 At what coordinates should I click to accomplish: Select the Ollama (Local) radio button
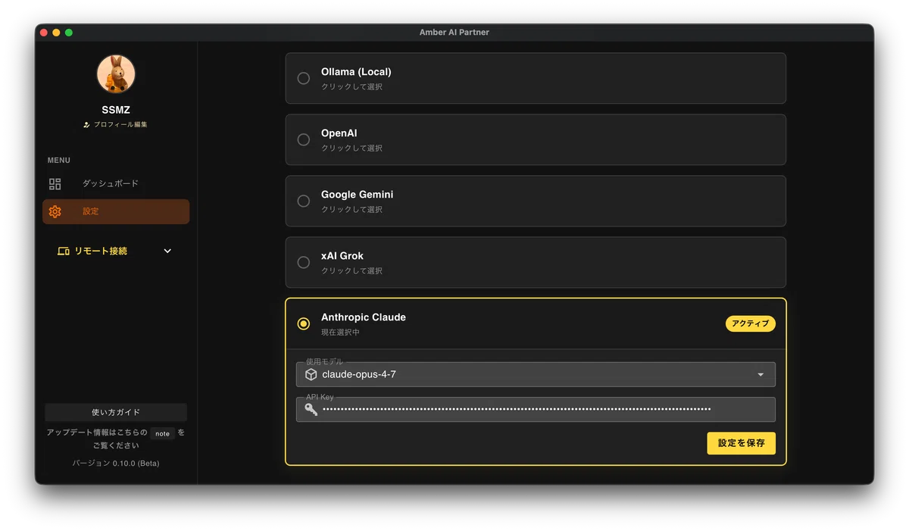[304, 78]
